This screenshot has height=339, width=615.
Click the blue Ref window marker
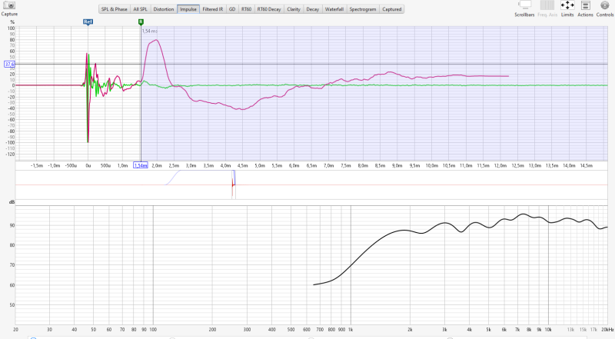coord(88,23)
